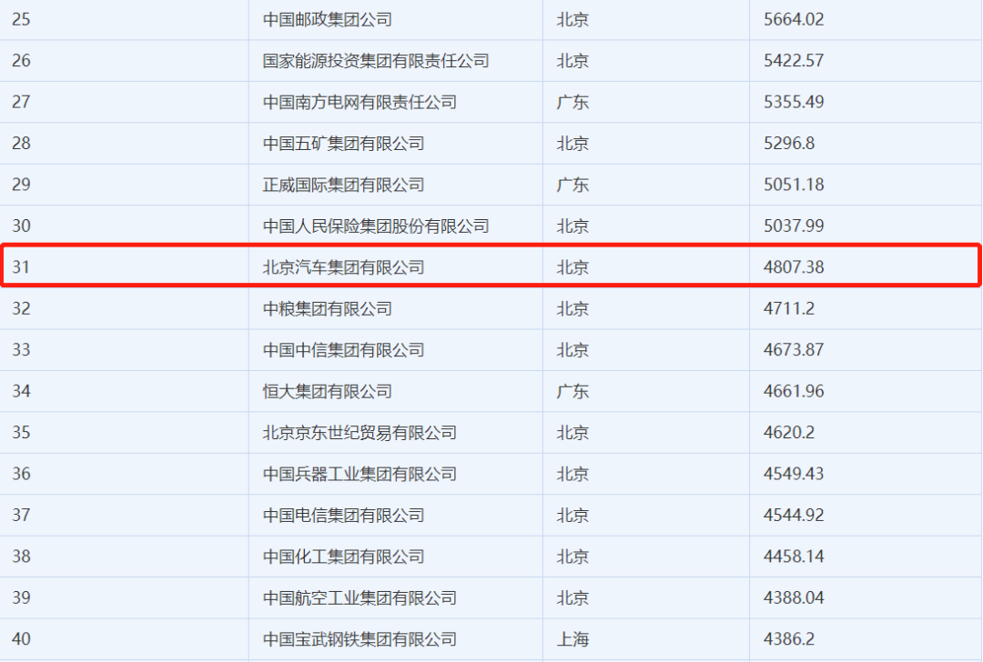Select 国家能源投资集团有限责任公司 cell

point(376,61)
